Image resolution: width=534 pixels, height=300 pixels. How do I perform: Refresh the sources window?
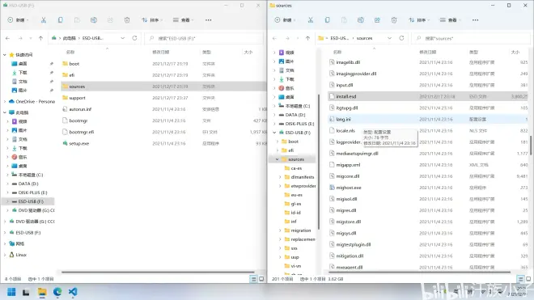[x=401, y=38]
